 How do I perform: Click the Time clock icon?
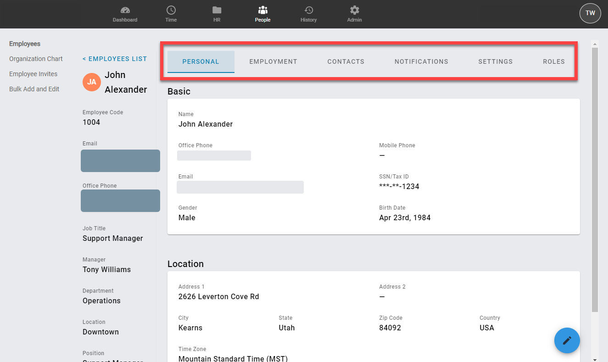(x=171, y=10)
